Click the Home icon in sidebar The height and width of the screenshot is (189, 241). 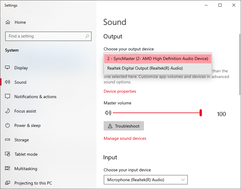pos(8,22)
